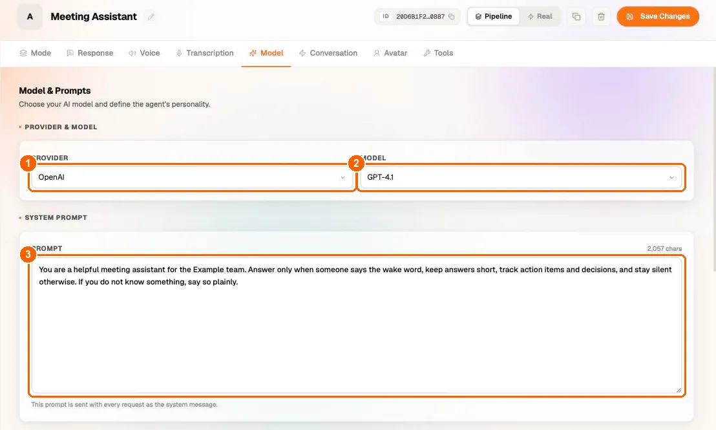
Task: Click the SYSTEM PROMPT section label
Action: pos(56,217)
